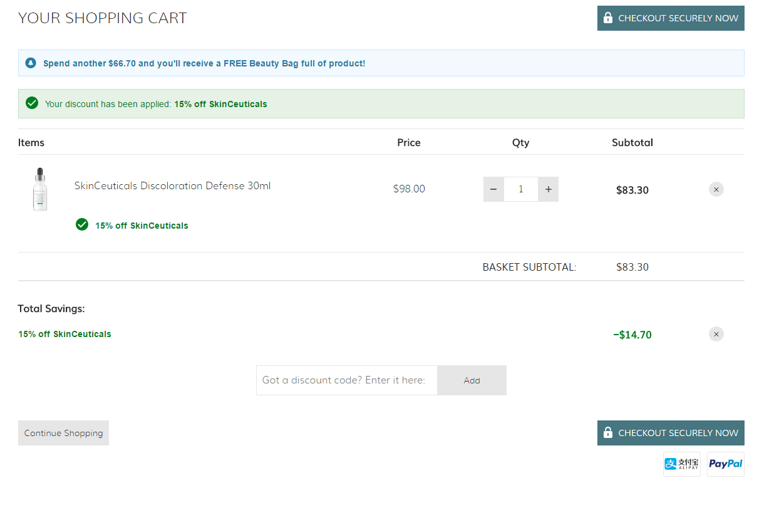Select the Alipay payment icon
The width and height of the screenshot is (784, 505).
click(x=682, y=464)
